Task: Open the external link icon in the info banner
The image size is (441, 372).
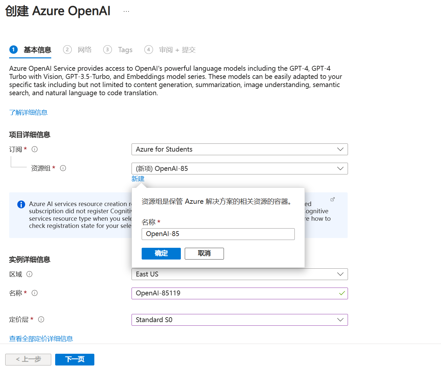Action: pyautogui.click(x=333, y=199)
